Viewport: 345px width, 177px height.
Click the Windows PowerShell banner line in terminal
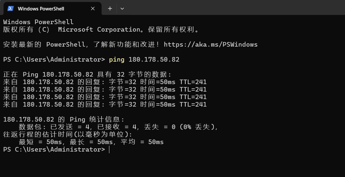tap(38, 22)
